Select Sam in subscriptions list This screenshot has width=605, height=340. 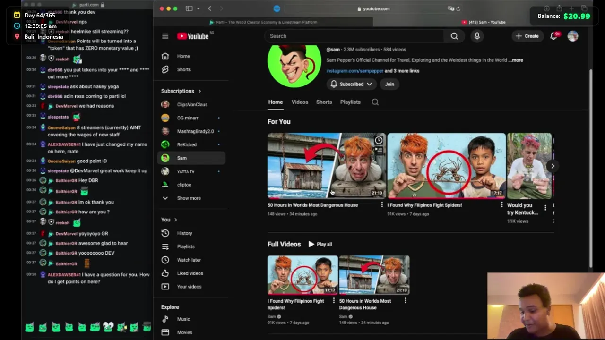tap(191, 158)
